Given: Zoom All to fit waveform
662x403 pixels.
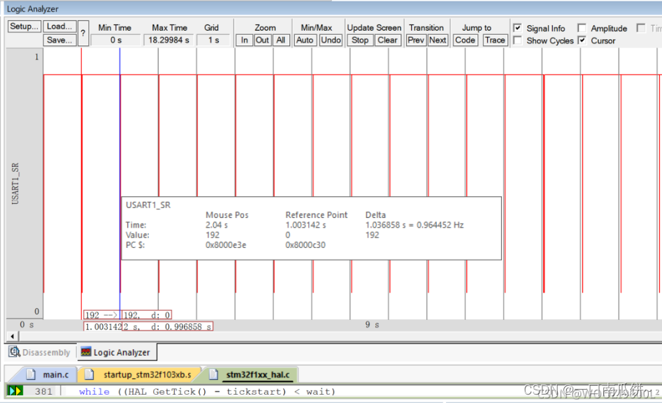Looking at the screenshot, I should pyautogui.click(x=281, y=40).
